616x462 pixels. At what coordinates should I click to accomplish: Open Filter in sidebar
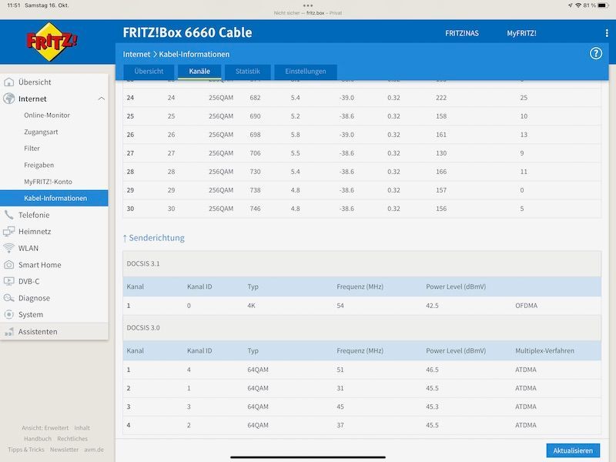tap(32, 149)
